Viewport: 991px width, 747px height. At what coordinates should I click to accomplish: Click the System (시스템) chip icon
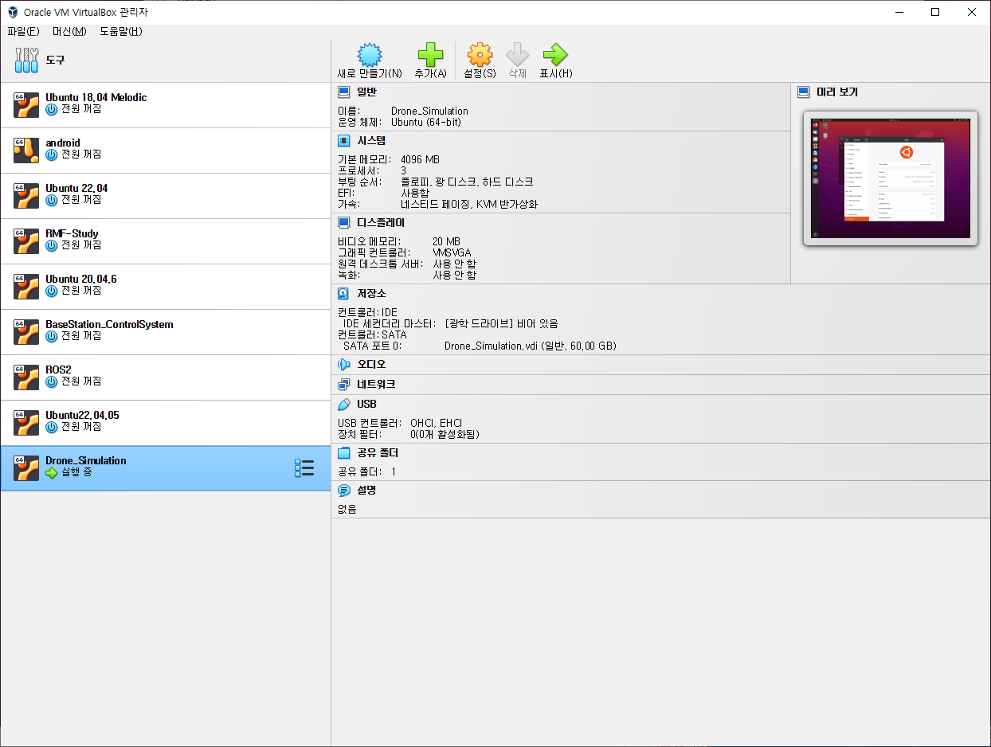344,141
